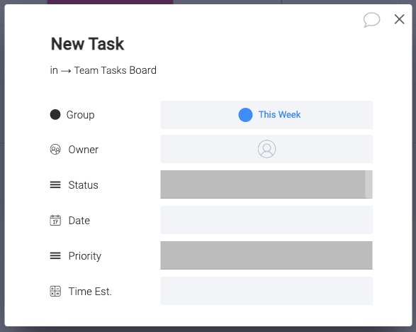Click the Priority lines icon
Screen dimensions: 416x332
tap(55, 256)
